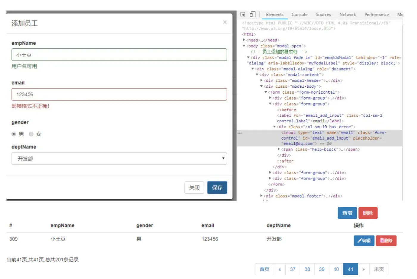
Task: Click the deptName column header in table
Action: (x=278, y=226)
